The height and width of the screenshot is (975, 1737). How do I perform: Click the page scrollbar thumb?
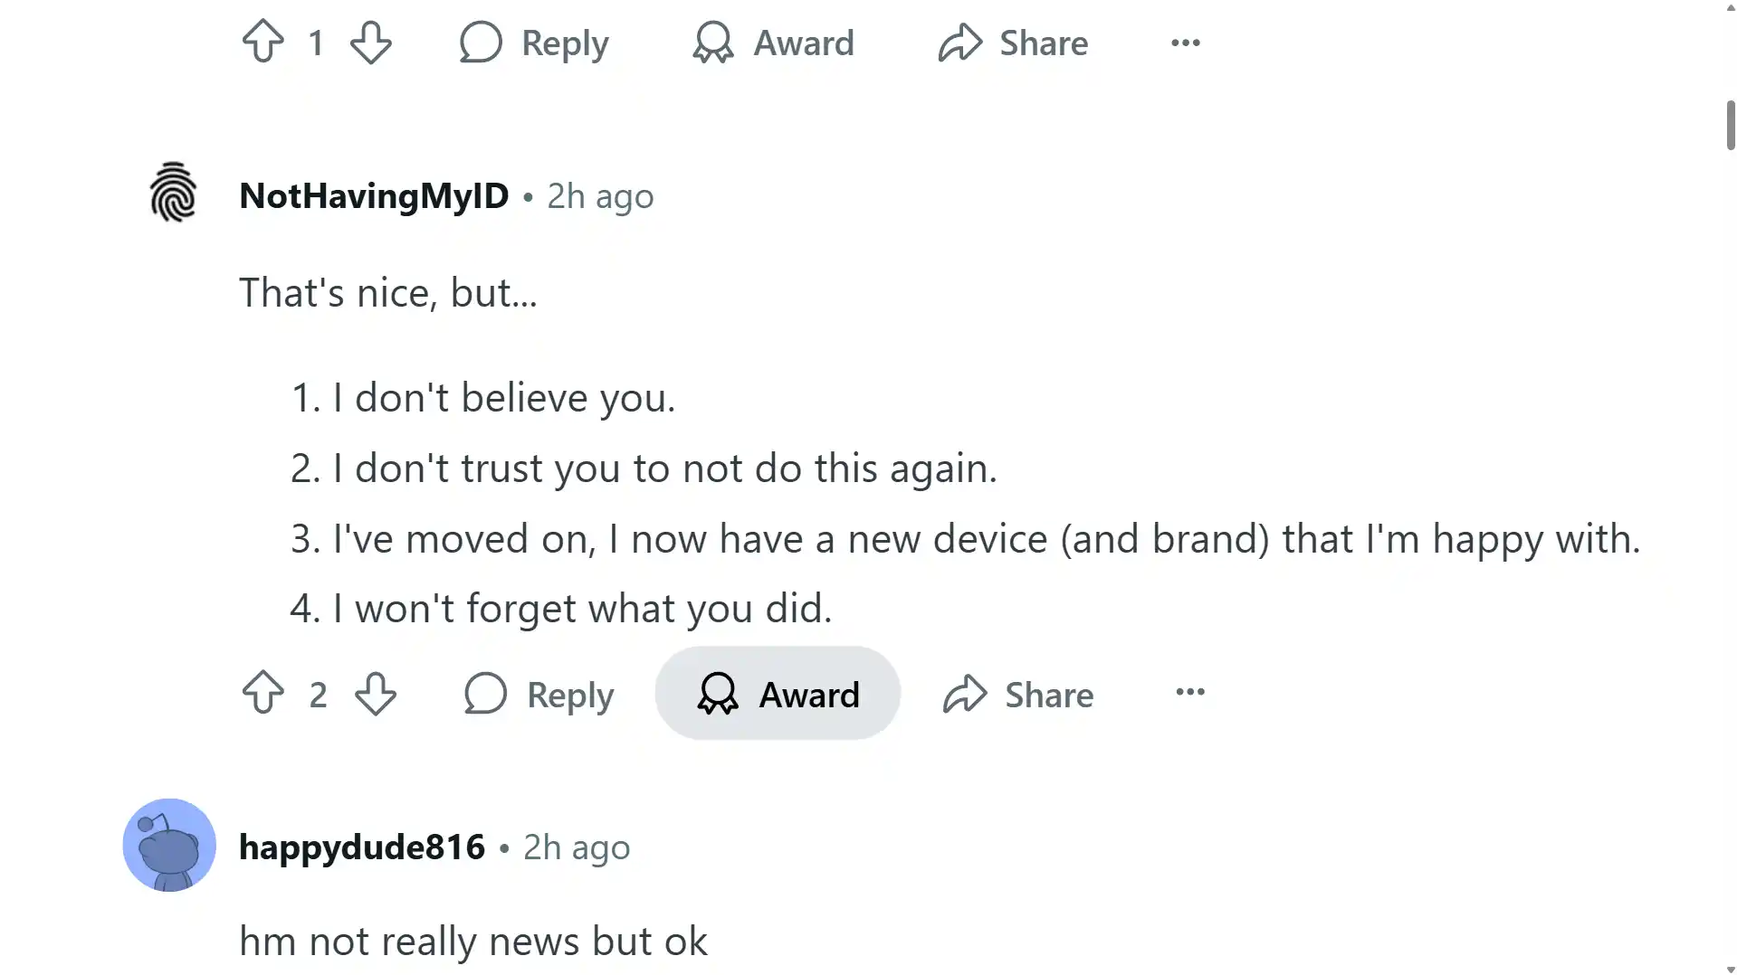tap(1731, 125)
